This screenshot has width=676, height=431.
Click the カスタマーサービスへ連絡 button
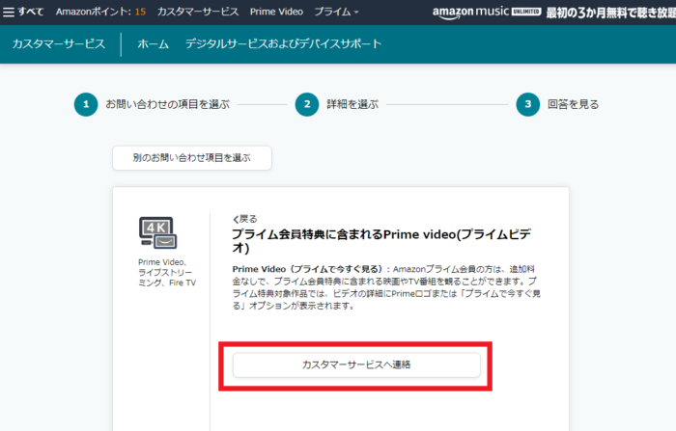pyautogui.click(x=356, y=364)
